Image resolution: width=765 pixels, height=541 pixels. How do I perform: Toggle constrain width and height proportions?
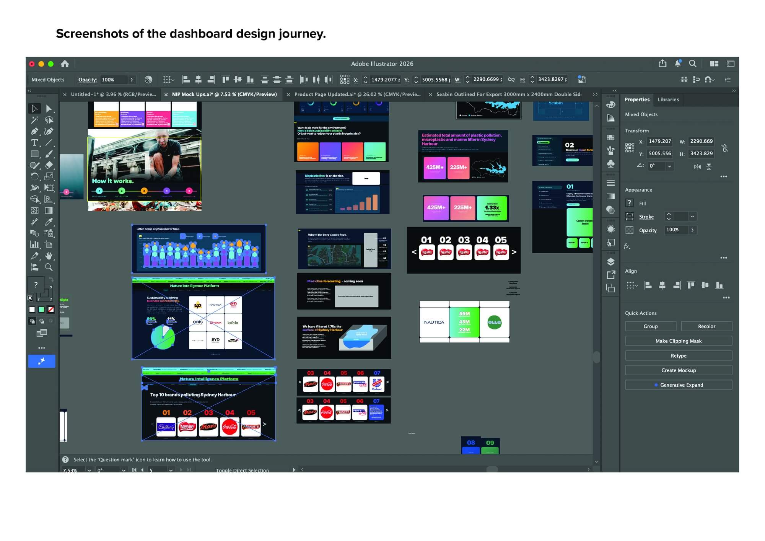coord(724,148)
